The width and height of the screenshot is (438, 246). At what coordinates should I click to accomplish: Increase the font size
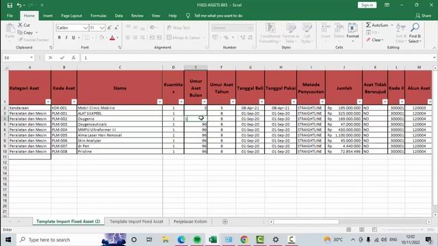tap(109, 27)
